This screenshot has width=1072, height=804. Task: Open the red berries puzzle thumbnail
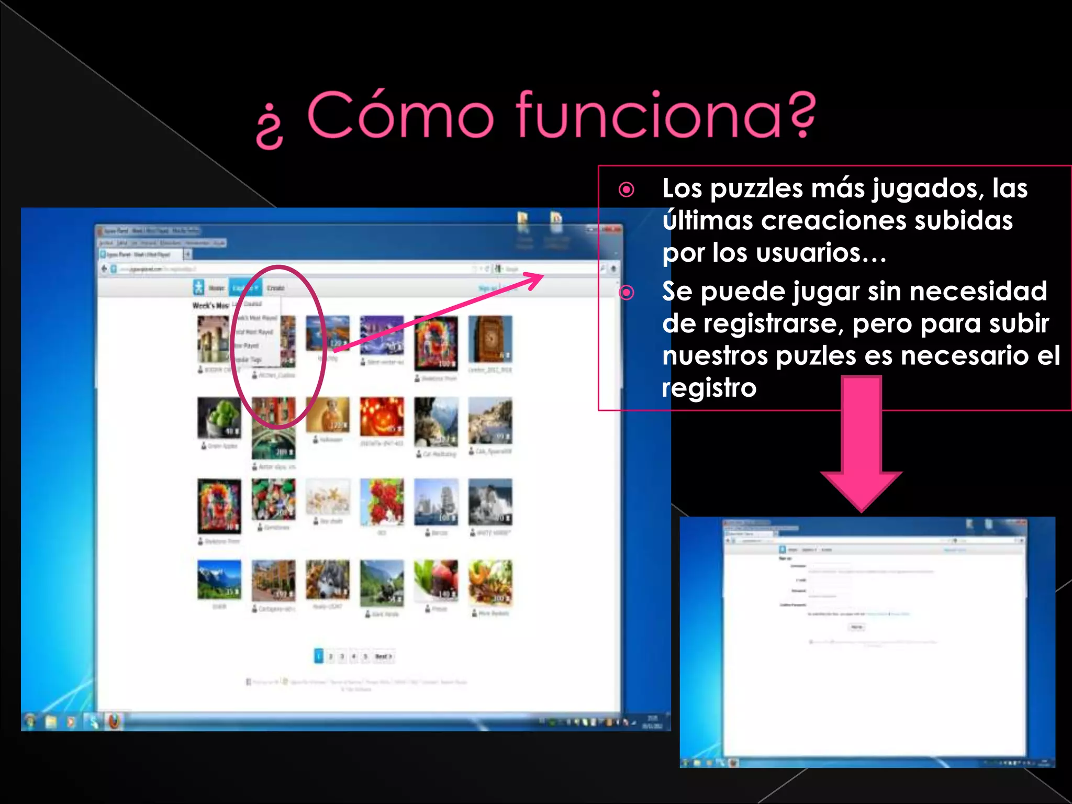(x=382, y=502)
